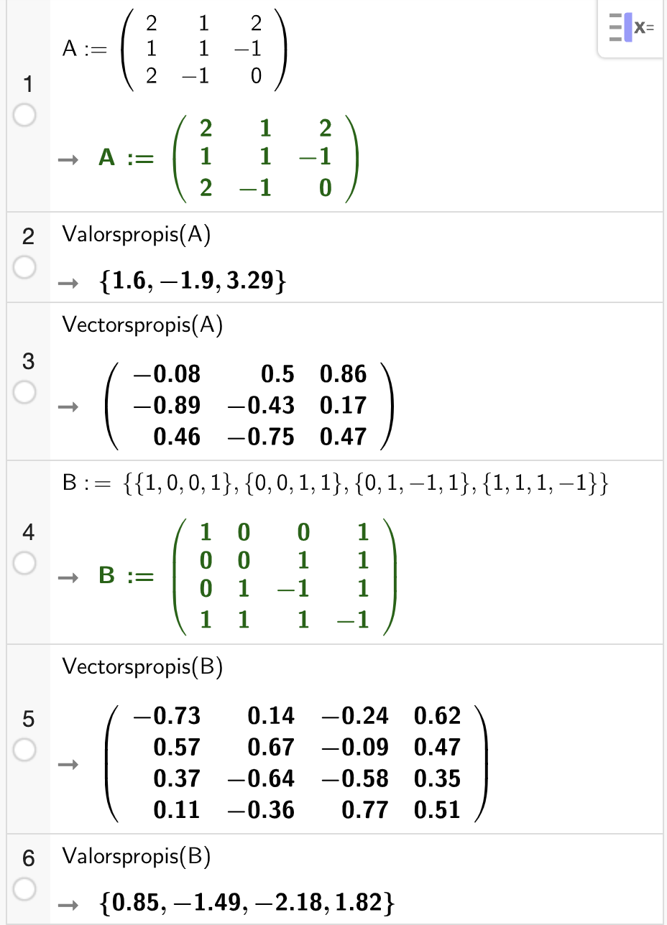667x925 pixels.
Task: Edit the B := list definition input
Action: click(336, 486)
